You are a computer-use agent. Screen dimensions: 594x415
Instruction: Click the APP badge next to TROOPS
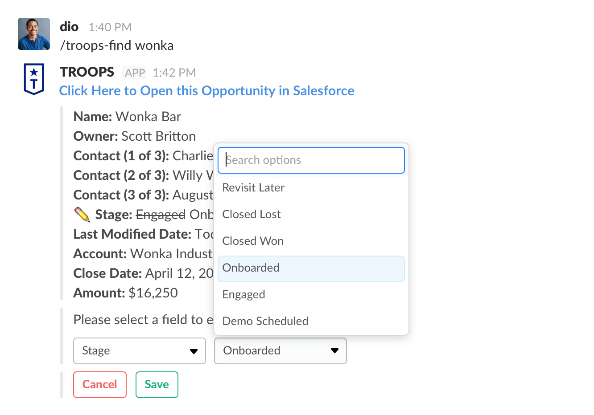[x=134, y=72]
